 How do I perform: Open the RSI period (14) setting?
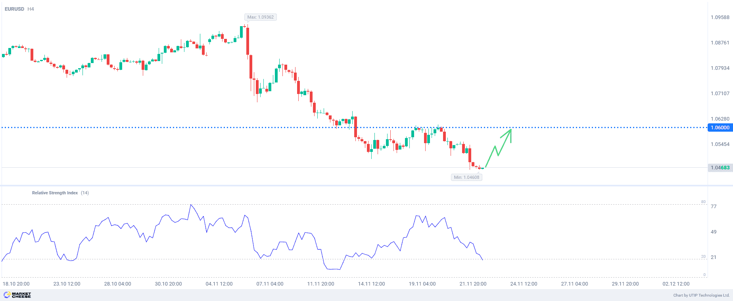[x=85, y=193]
